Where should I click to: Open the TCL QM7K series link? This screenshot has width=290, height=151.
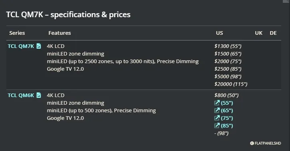21,46
